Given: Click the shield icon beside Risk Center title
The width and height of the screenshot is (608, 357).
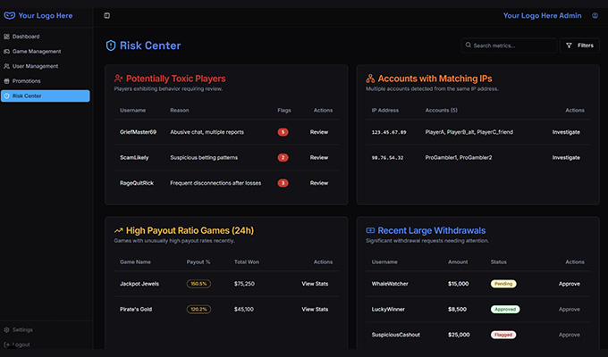Looking at the screenshot, I should [111, 46].
